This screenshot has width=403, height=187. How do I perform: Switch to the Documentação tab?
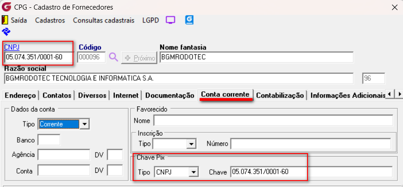170,95
